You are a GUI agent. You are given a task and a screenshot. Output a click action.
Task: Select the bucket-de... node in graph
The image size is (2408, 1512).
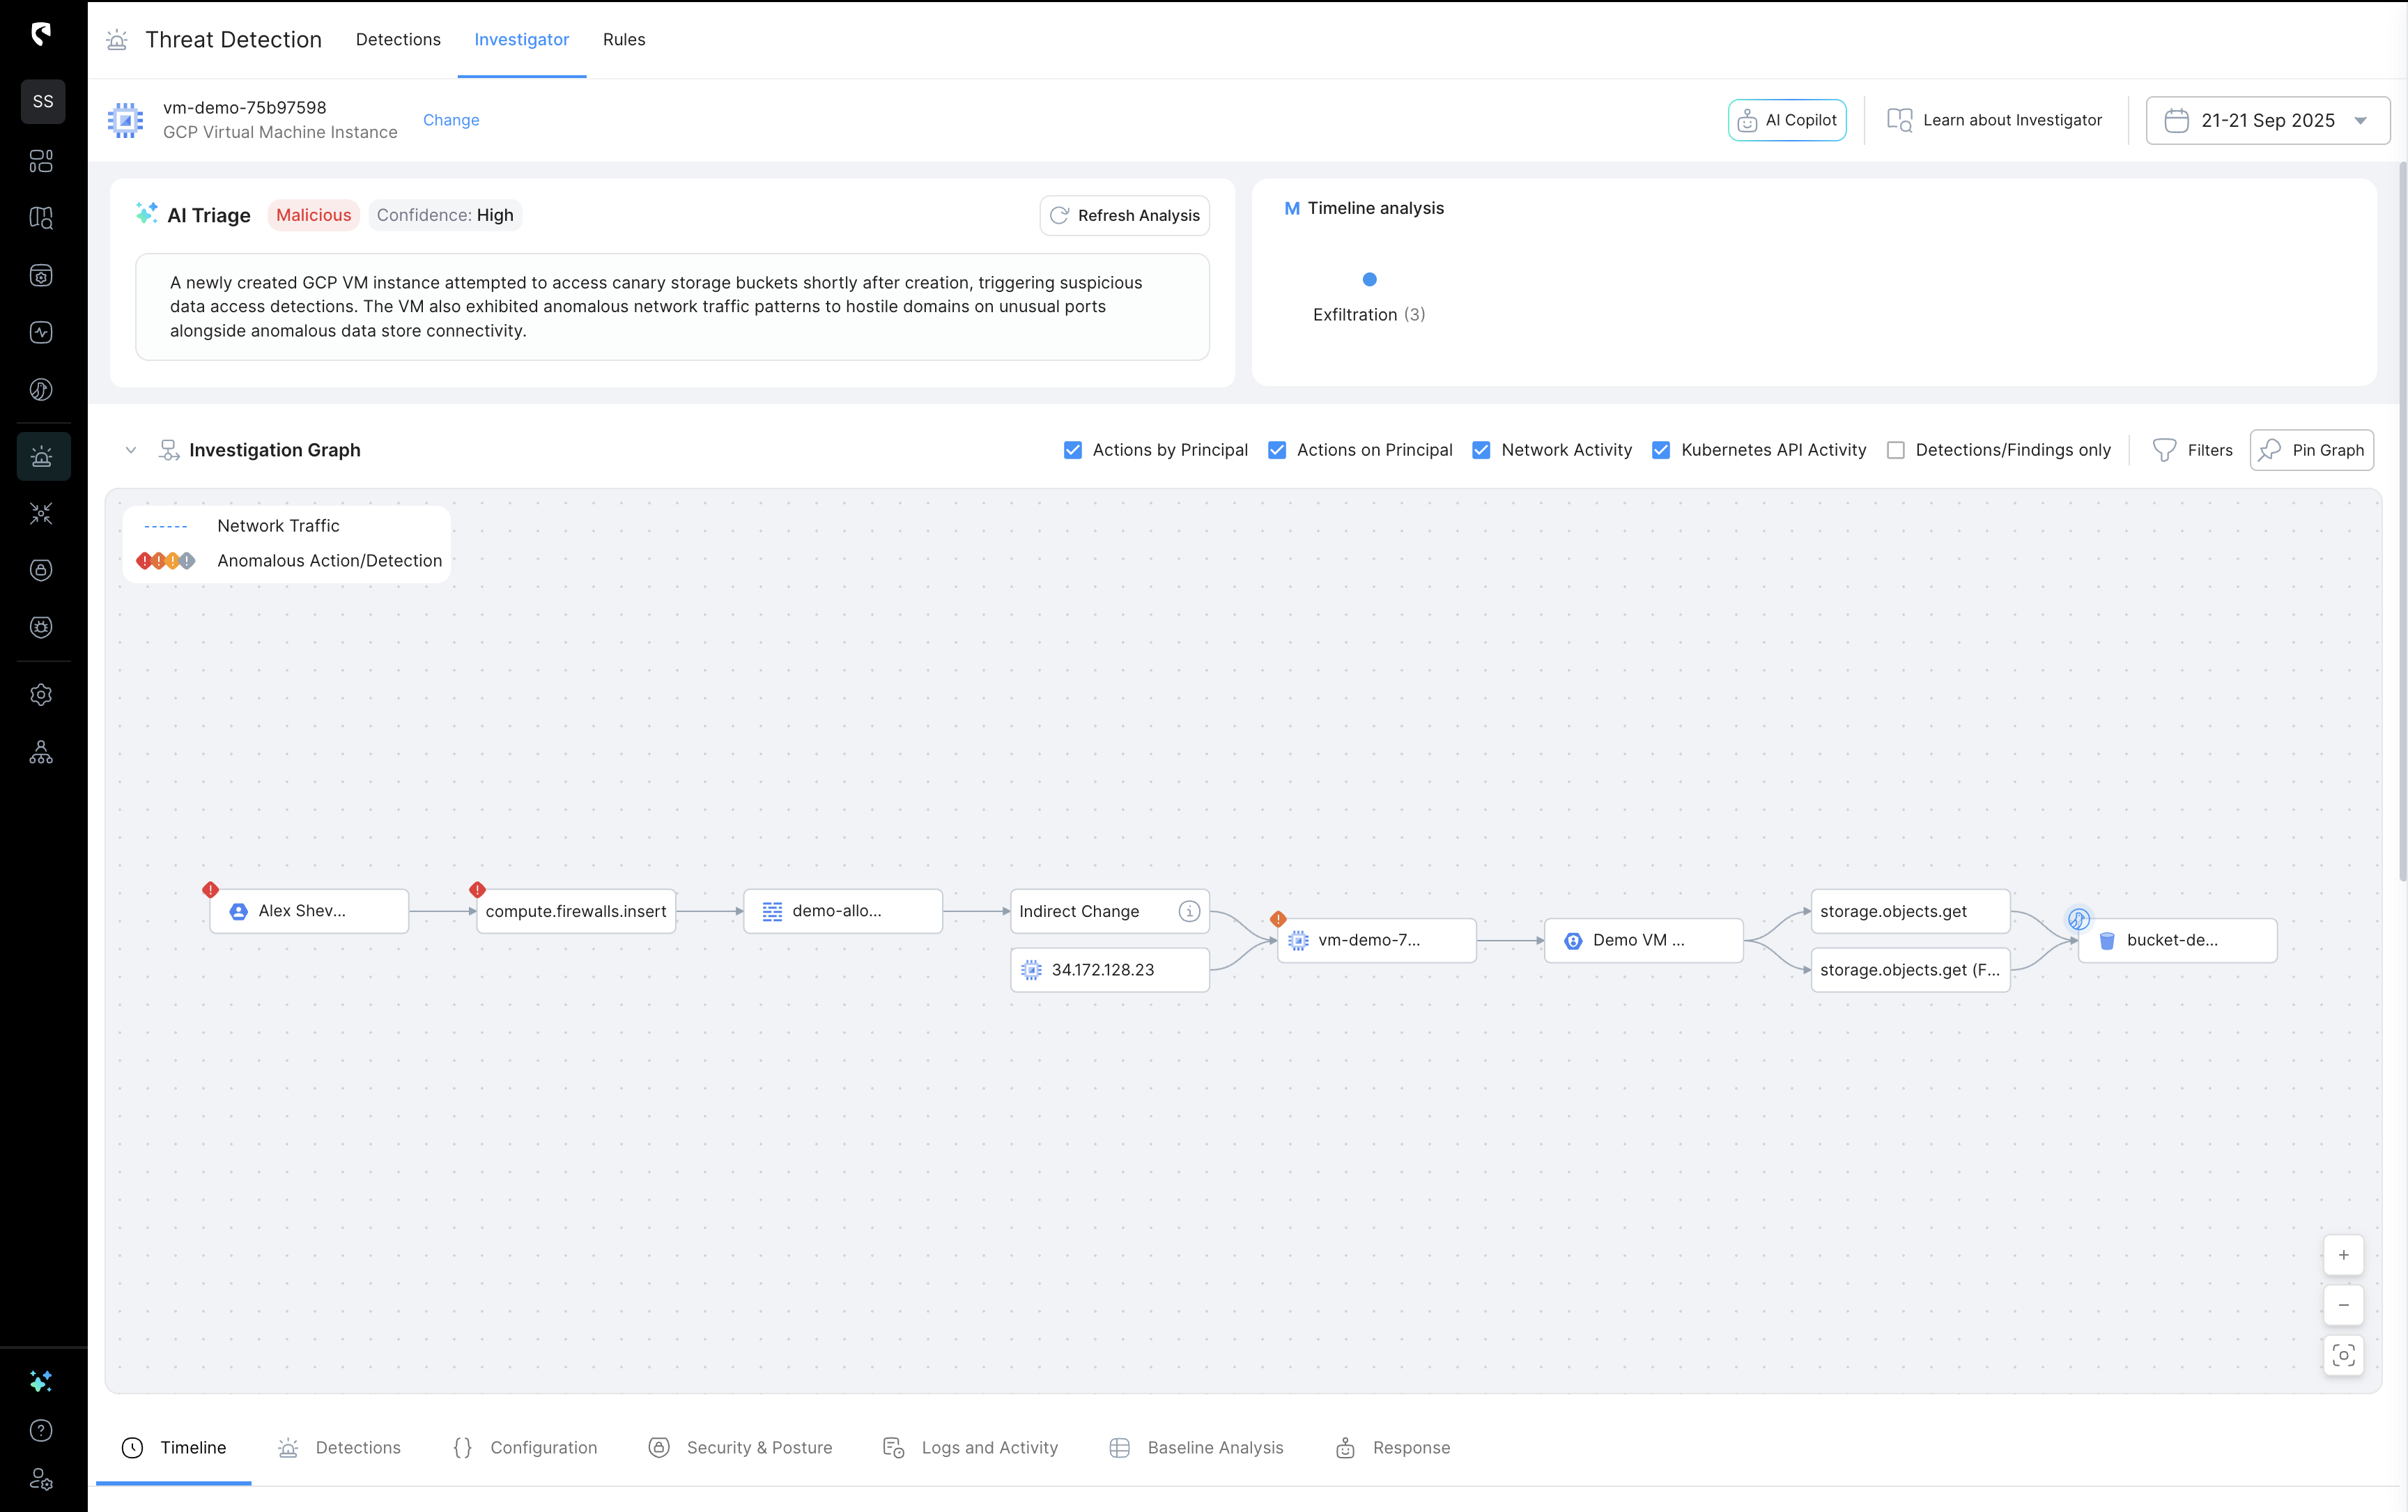[2177, 940]
